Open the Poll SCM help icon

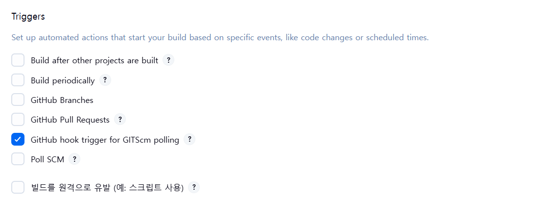click(74, 159)
